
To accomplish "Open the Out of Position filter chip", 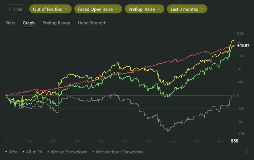I will (x=48, y=9).
